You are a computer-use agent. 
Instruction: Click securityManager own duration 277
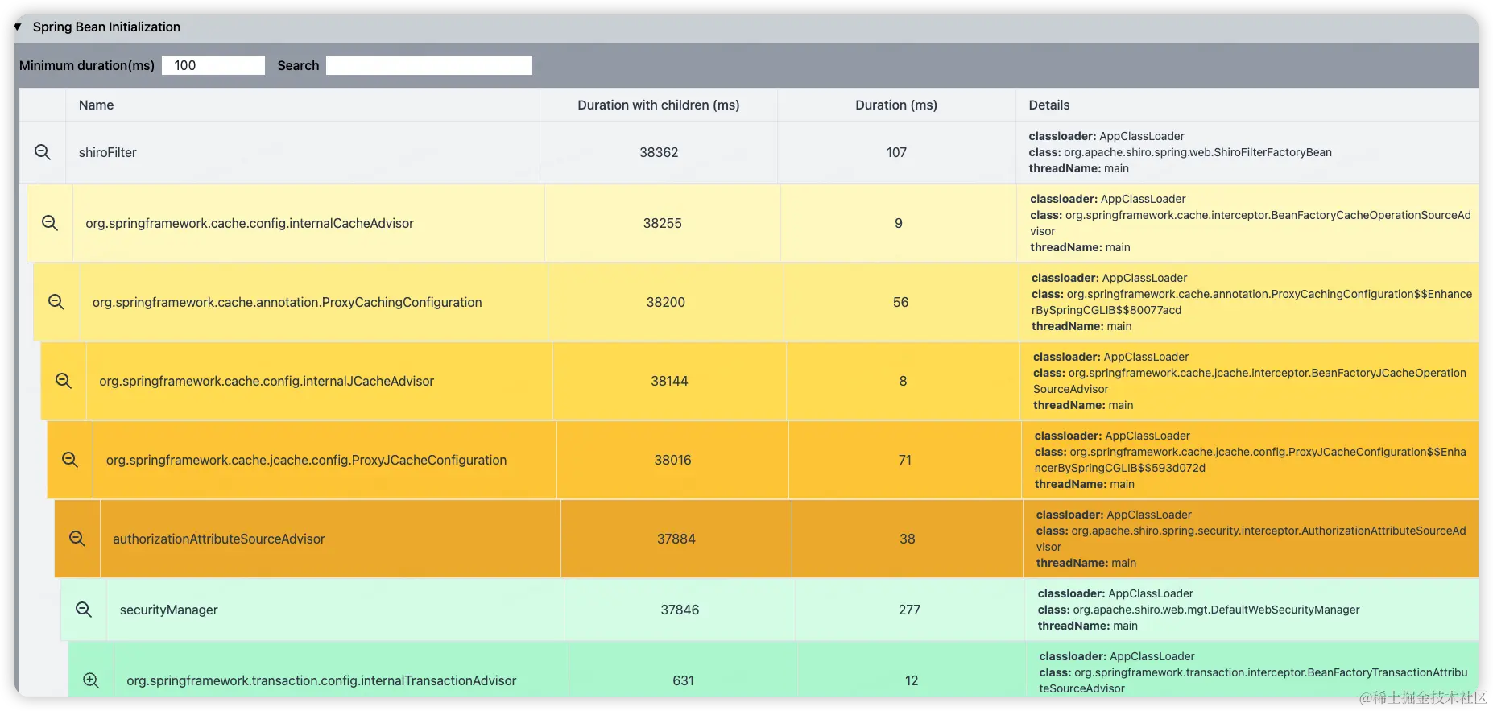[x=909, y=610]
